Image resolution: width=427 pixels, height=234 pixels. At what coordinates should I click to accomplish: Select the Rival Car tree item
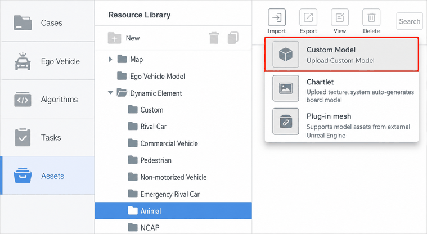point(173,127)
